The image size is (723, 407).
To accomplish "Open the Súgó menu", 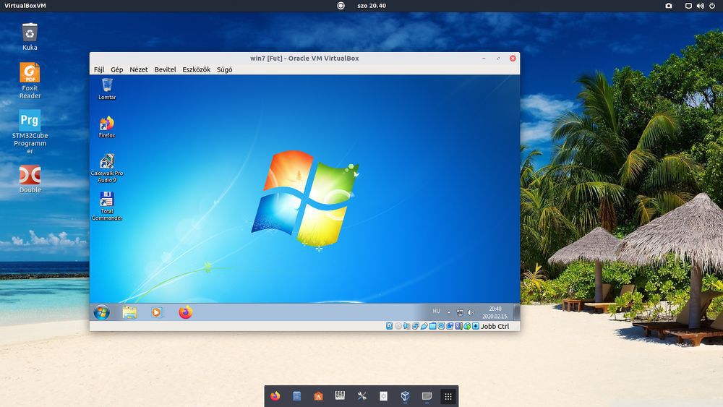I will point(225,69).
